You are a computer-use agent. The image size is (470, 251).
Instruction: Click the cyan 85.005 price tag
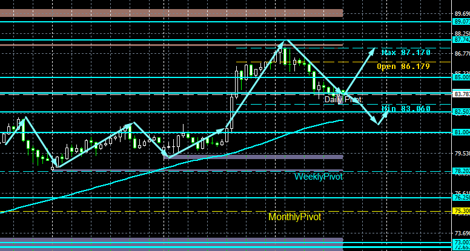(x=461, y=77)
